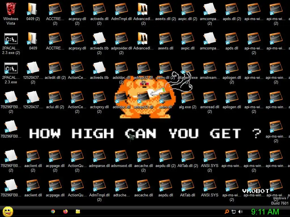This screenshot has width=290, height=217.
Task: Open the file explorer taskbar icon
Action: tap(78, 211)
